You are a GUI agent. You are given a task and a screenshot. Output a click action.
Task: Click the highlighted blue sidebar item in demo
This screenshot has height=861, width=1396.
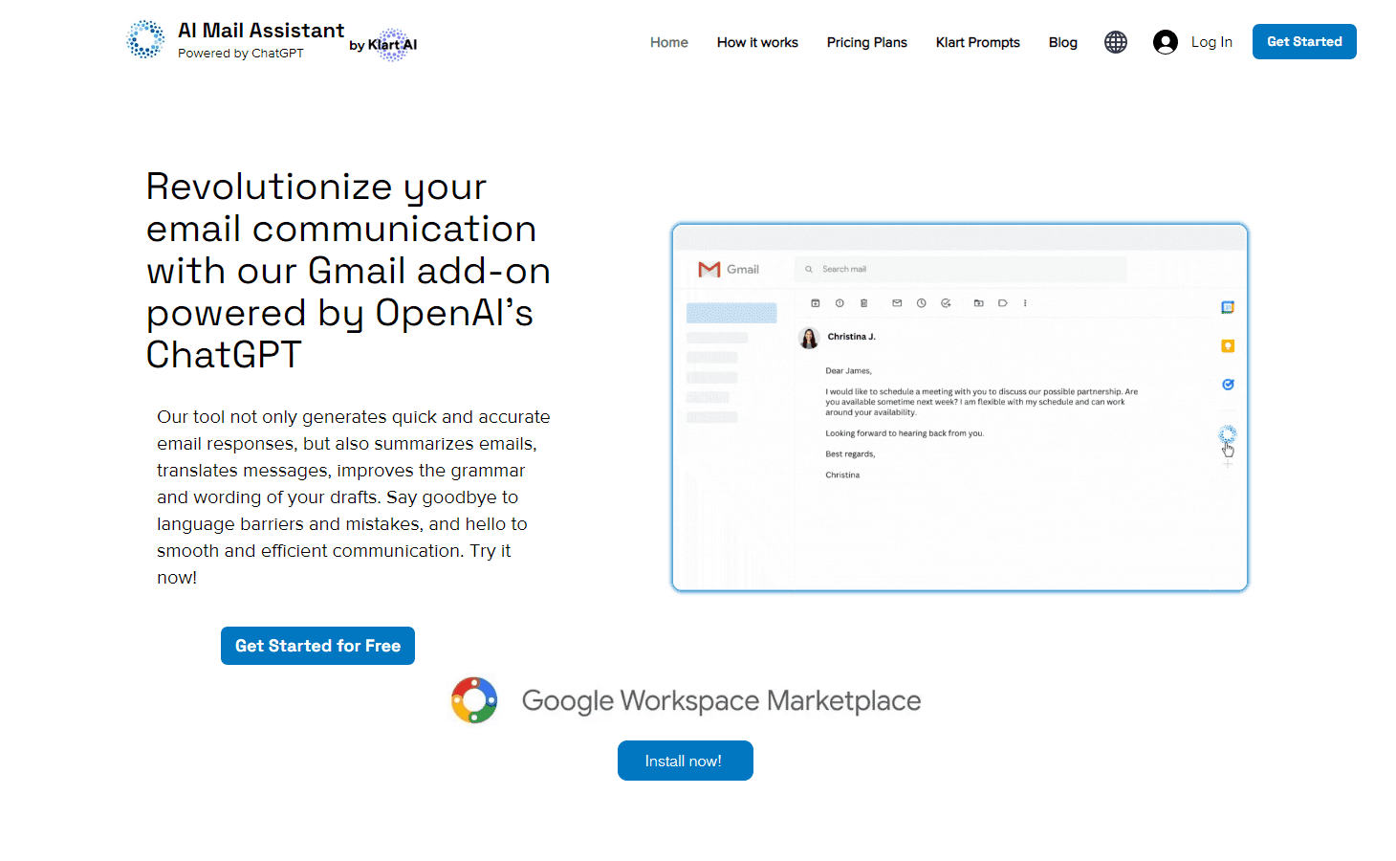(731, 313)
